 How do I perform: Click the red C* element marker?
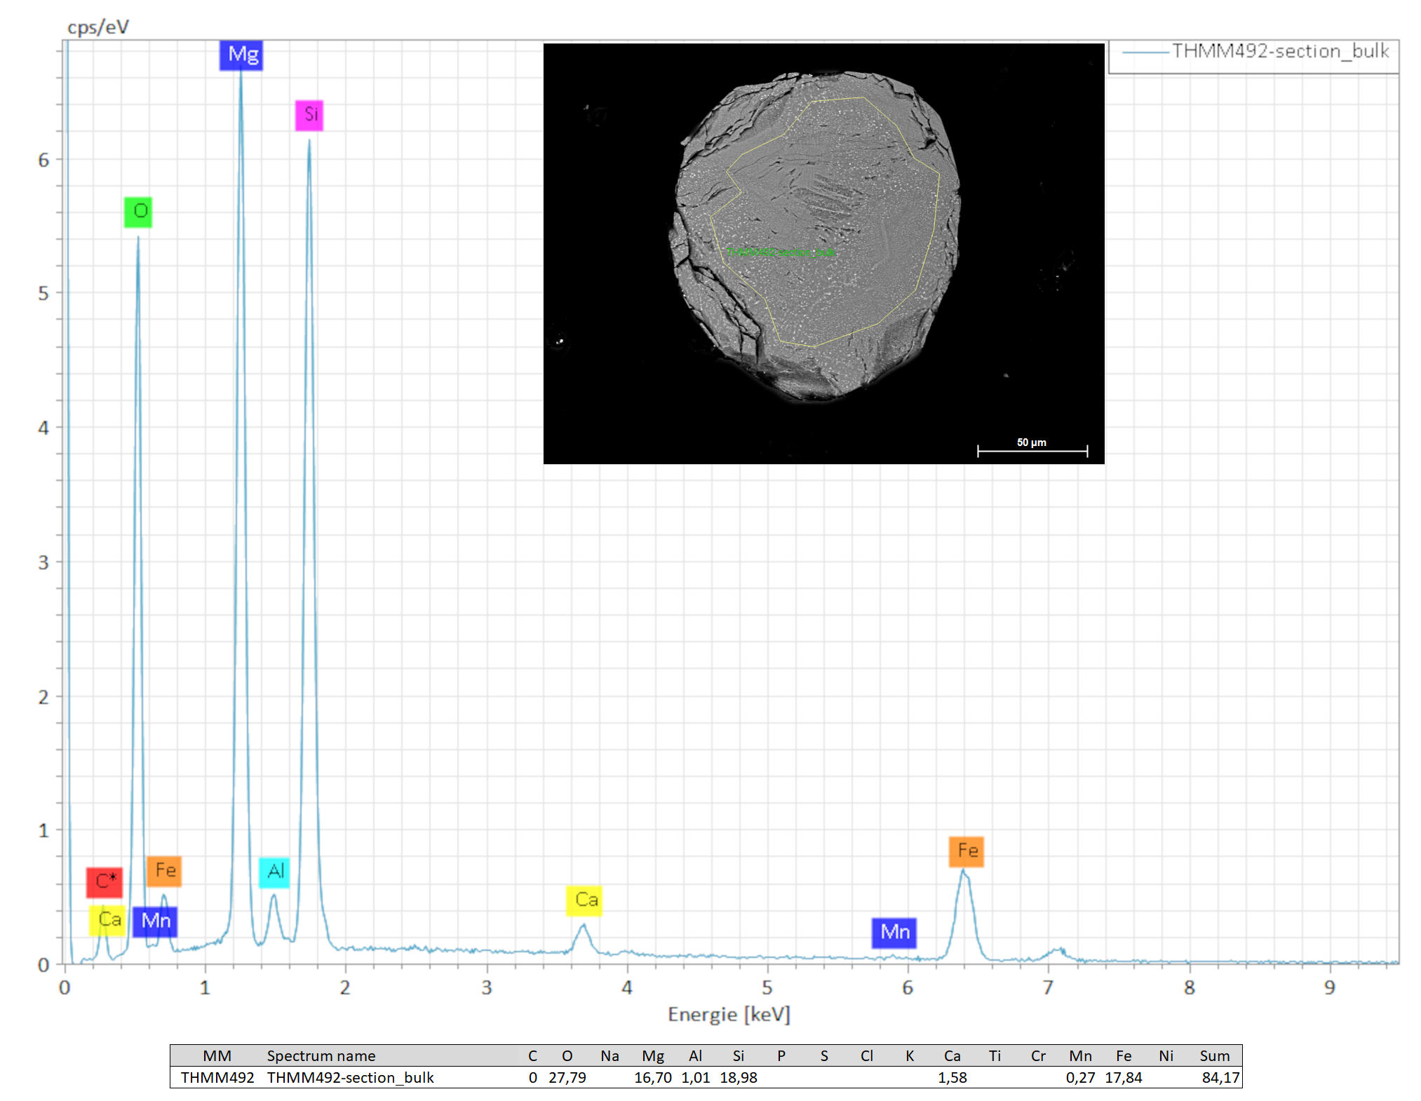click(x=105, y=882)
